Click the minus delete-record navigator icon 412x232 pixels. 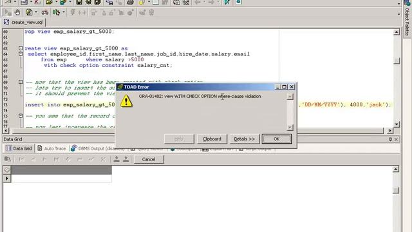[x=80, y=159]
